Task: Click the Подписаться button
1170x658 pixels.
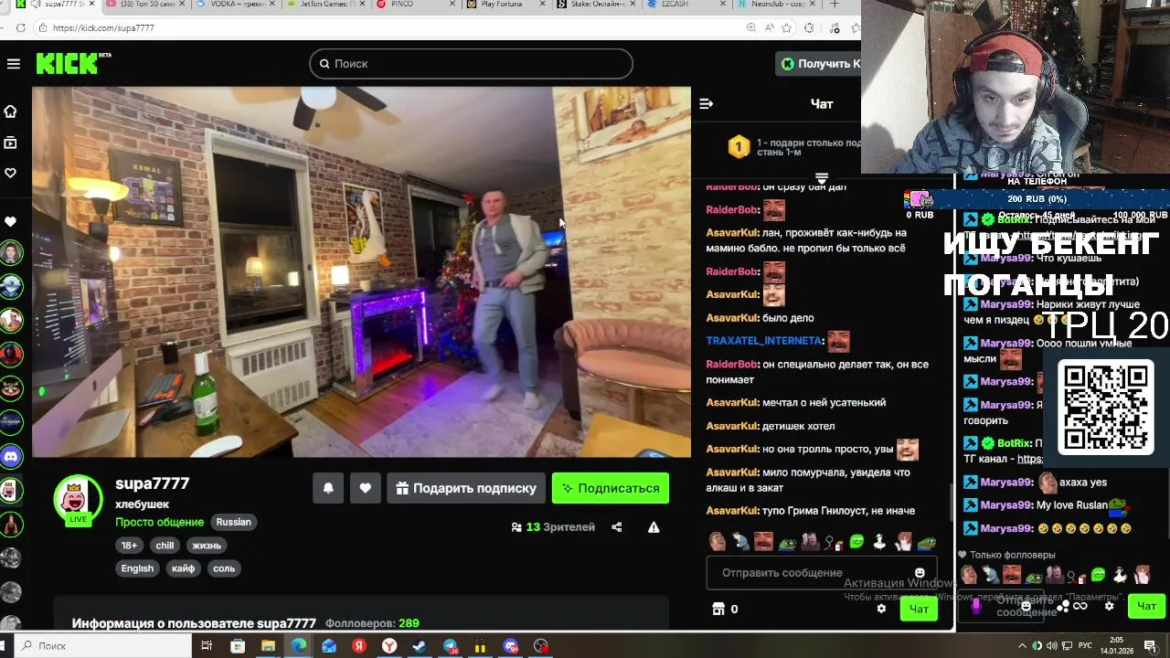Action: tap(611, 488)
